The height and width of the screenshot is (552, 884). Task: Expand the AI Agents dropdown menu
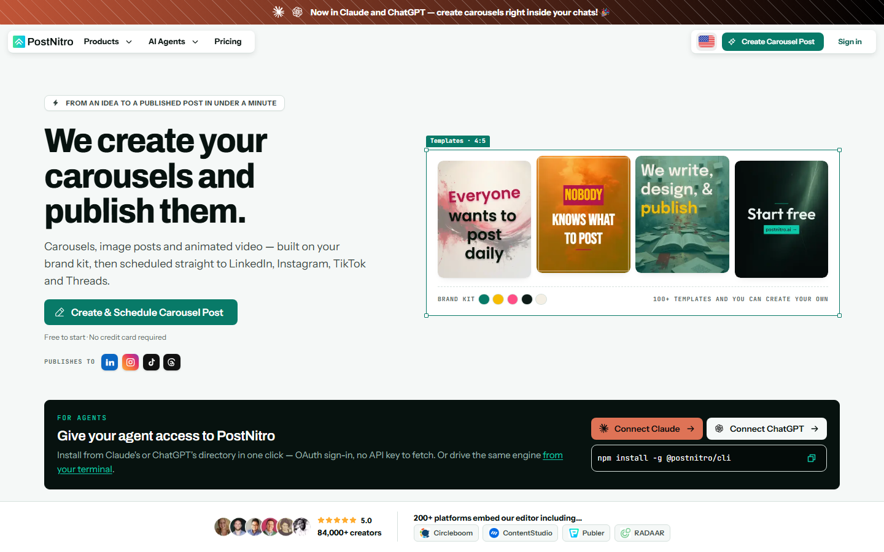click(173, 42)
